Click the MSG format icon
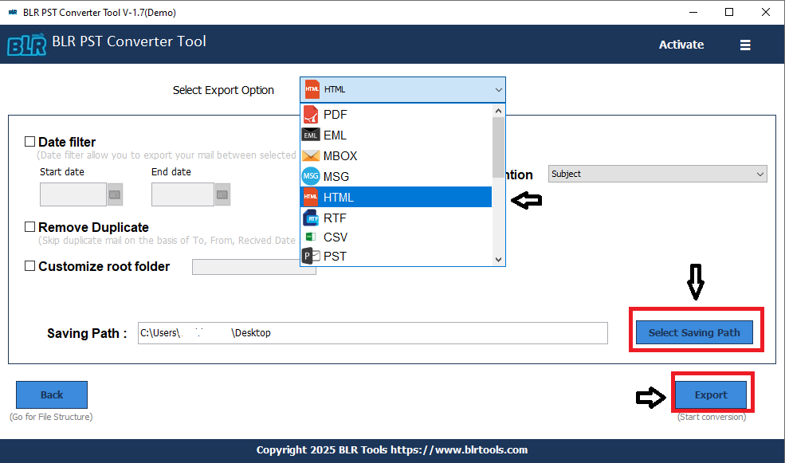Image resolution: width=785 pixels, height=463 pixels. (311, 177)
